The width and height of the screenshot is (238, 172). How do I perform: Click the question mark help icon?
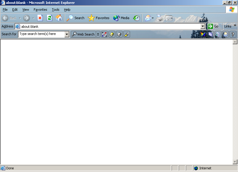coord(233,34)
